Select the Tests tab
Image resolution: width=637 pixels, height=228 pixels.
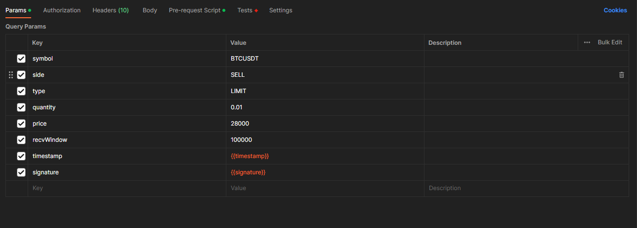(245, 10)
